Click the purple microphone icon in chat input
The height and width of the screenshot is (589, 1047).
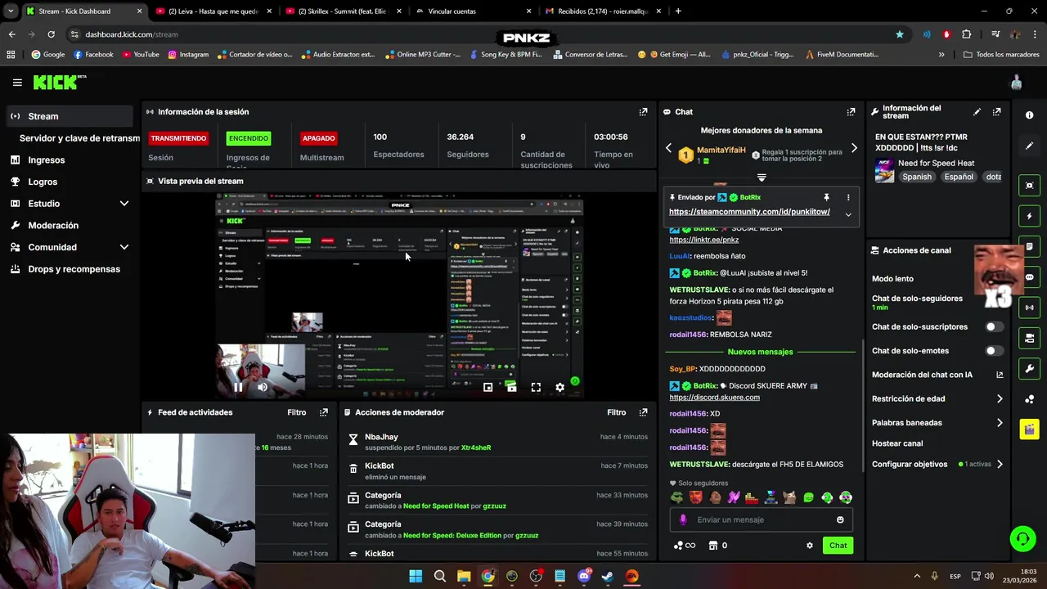point(684,520)
